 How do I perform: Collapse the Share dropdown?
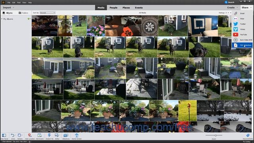[246, 8]
